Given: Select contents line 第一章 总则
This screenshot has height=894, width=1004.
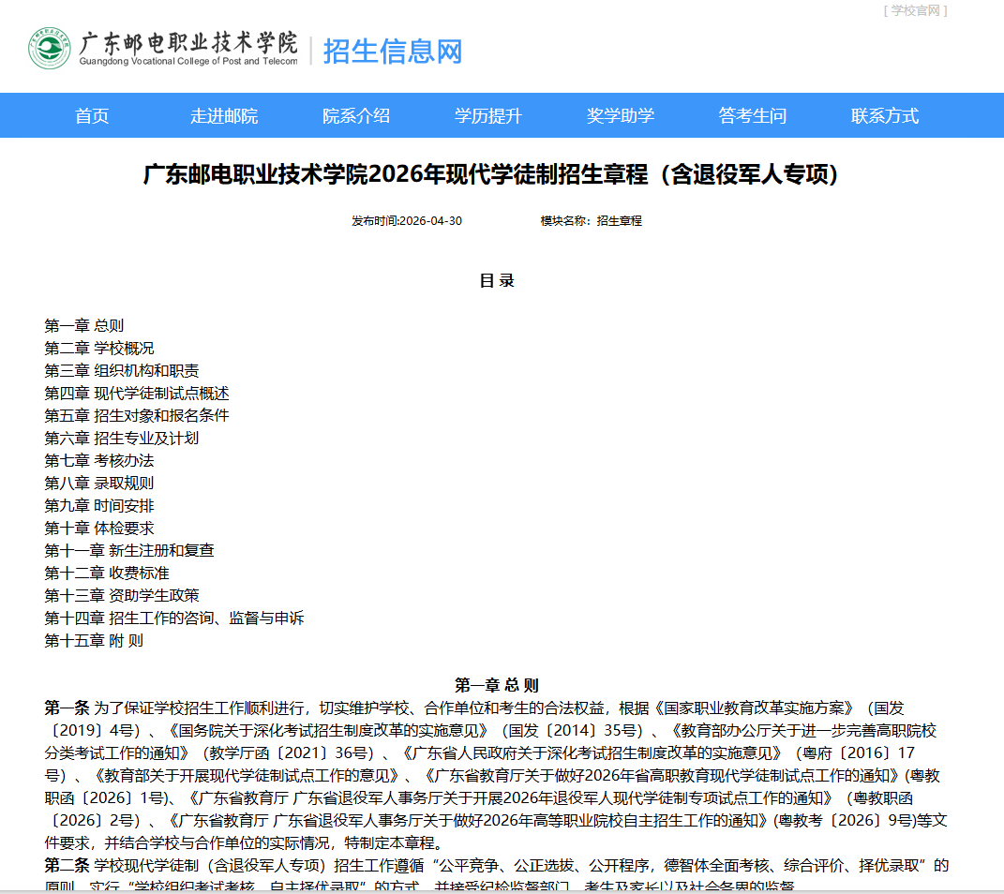Looking at the screenshot, I should [x=83, y=326].
